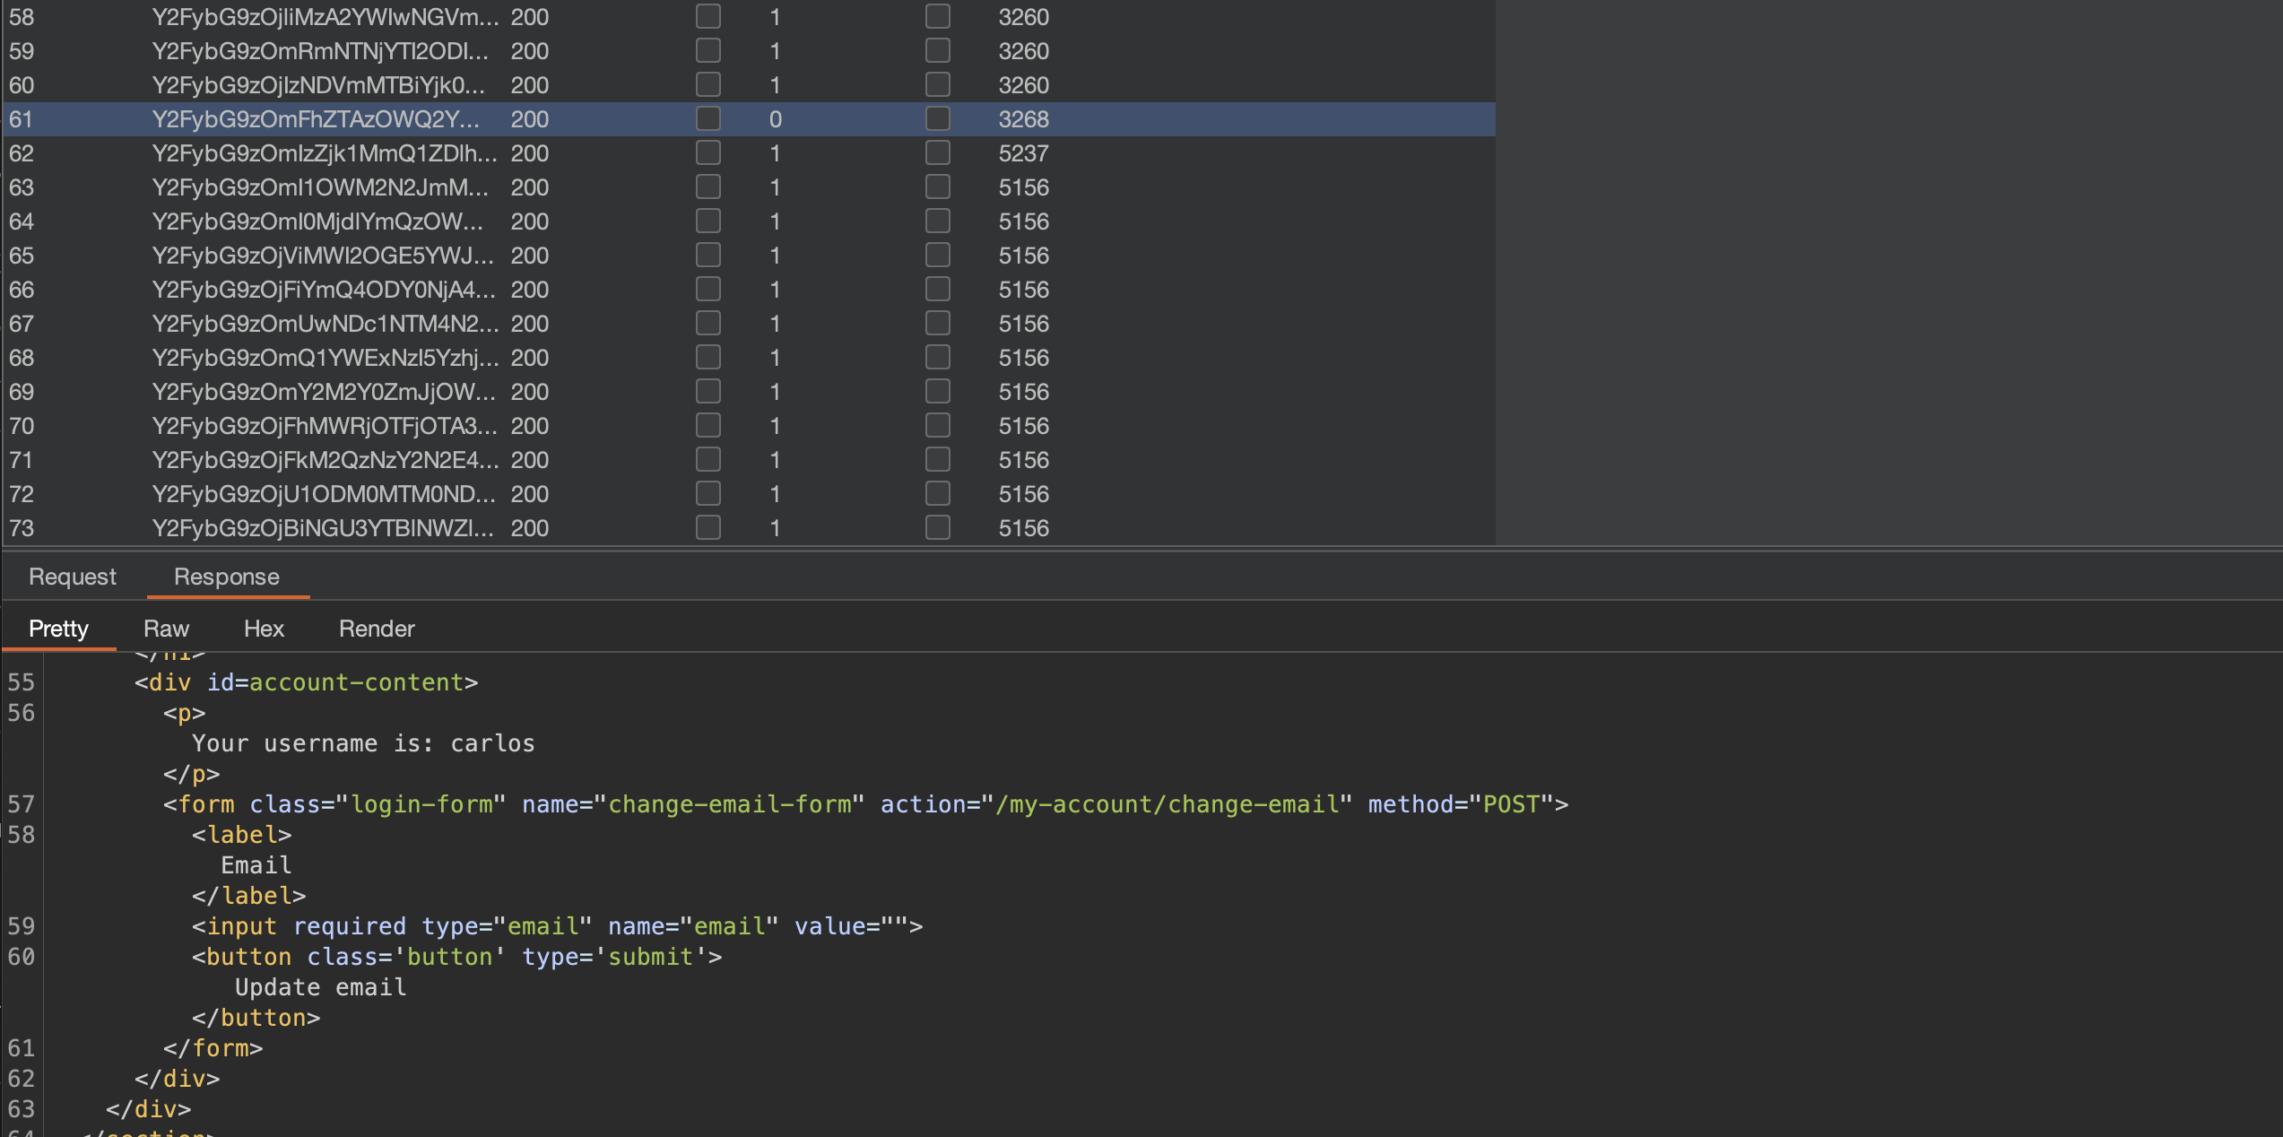Select the Pretty view tab
Image resolution: width=2283 pixels, height=1137 pixels.
tap(58, 629)
